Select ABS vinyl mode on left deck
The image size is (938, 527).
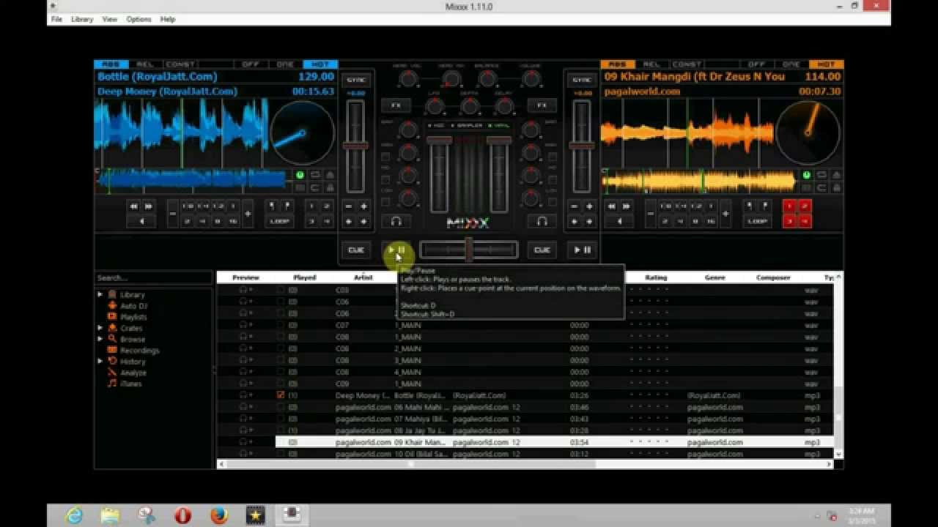coord(111,64)
